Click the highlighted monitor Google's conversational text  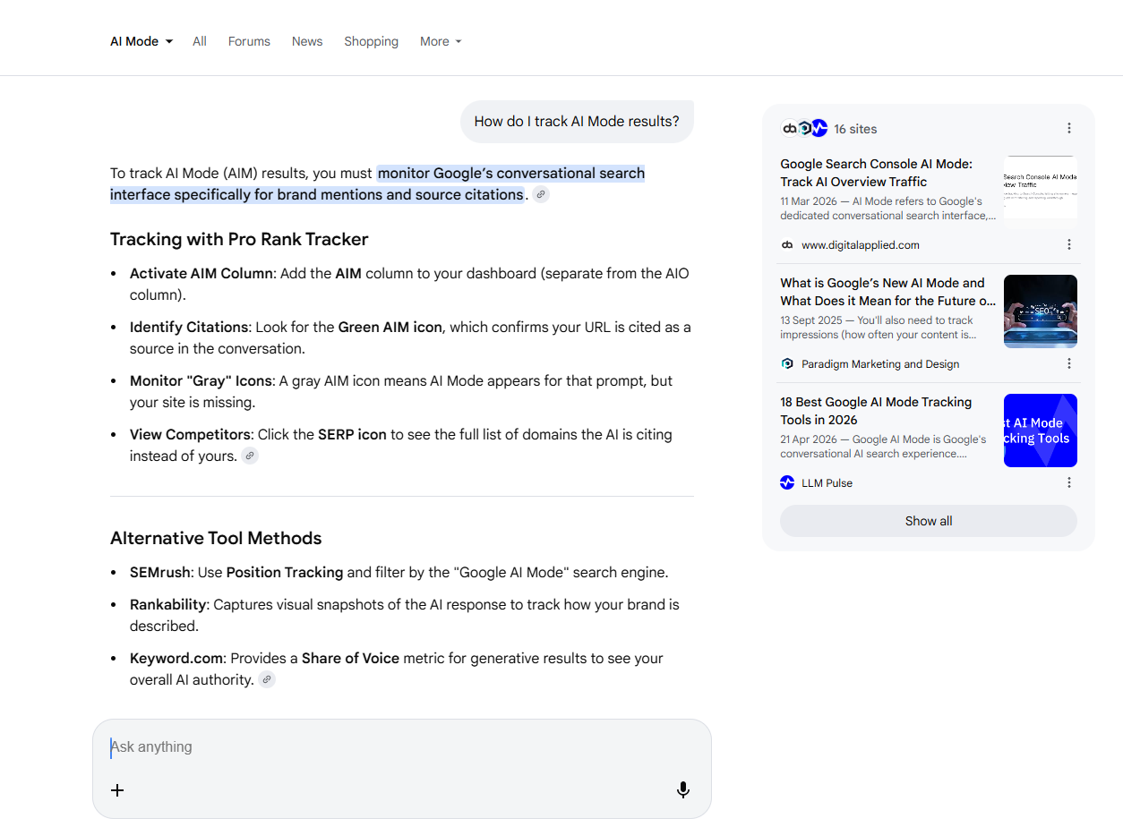(x=377, y=183)
